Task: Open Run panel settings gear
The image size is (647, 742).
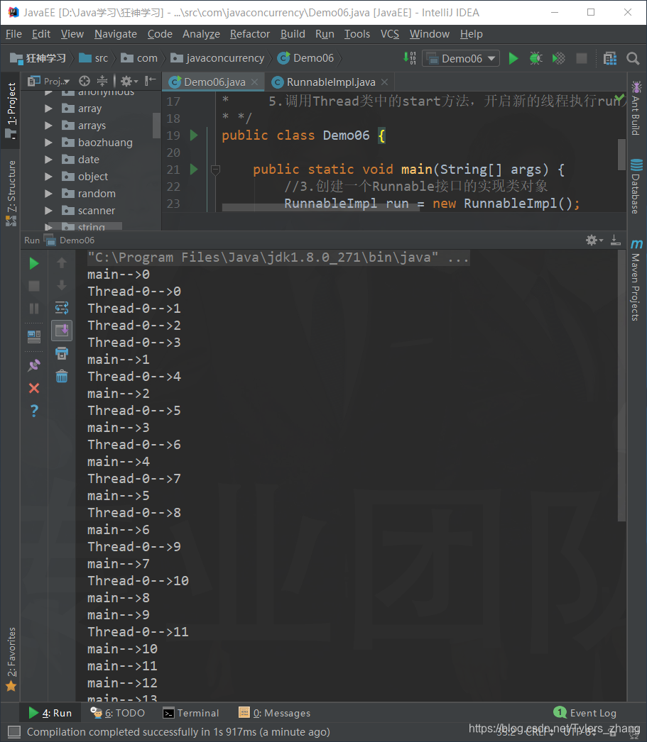Action: [x=594, y=240]
